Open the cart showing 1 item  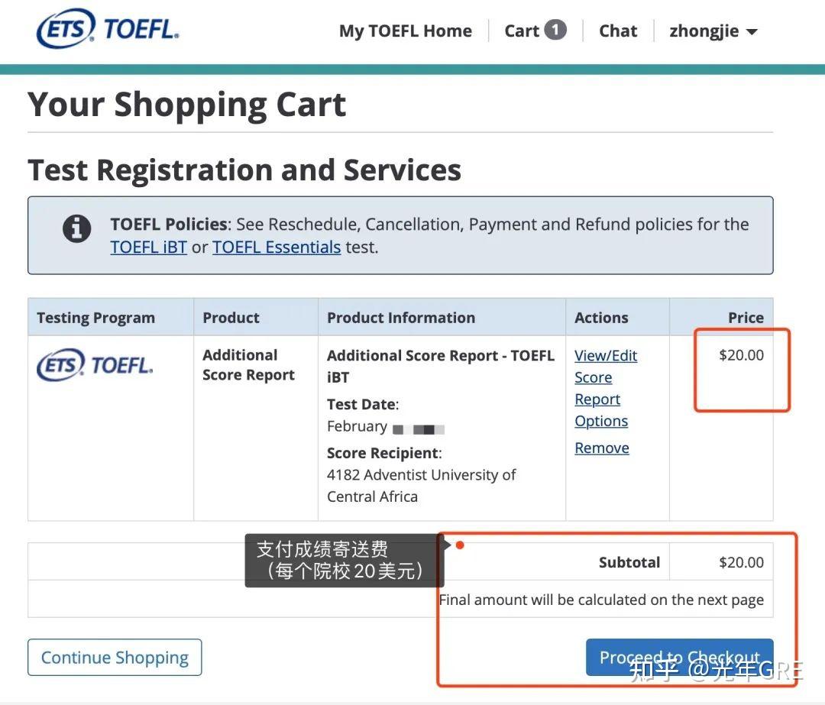tap(535, 31)
